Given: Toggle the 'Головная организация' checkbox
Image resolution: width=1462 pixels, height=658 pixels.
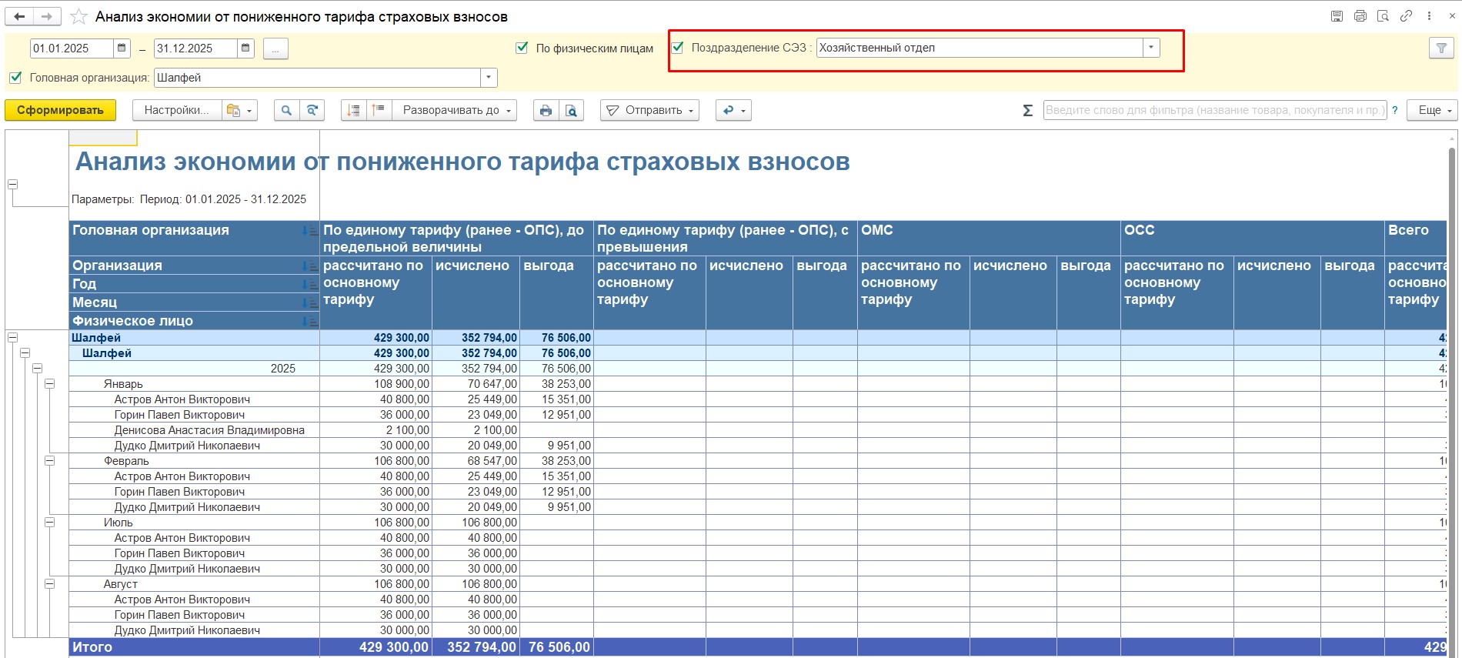Looking at the screenshot, I should [15, 78].
